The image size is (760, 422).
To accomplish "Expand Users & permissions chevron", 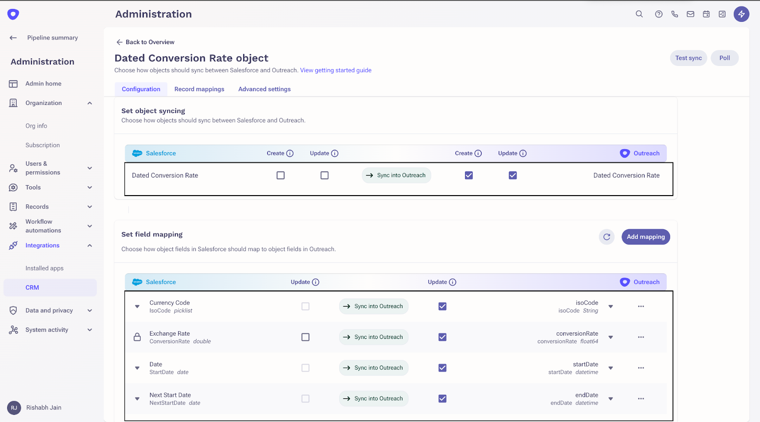I will point(90,168).
